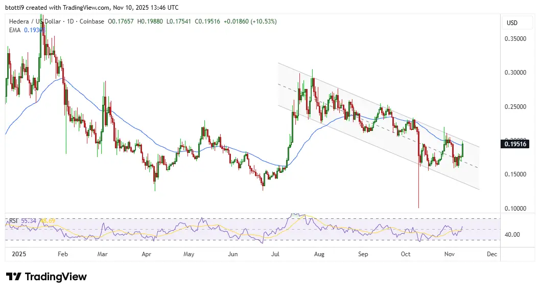Click the 0.30000 price axis label
This screenshot has width=540, height=292.
pyautogui.click(x=515, y=73)
